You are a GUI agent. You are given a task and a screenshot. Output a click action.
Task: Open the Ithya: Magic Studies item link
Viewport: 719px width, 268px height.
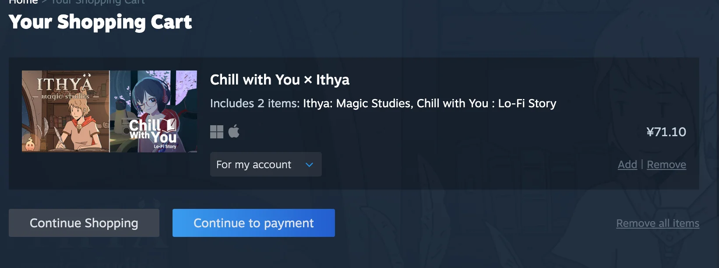click(358, 103)
